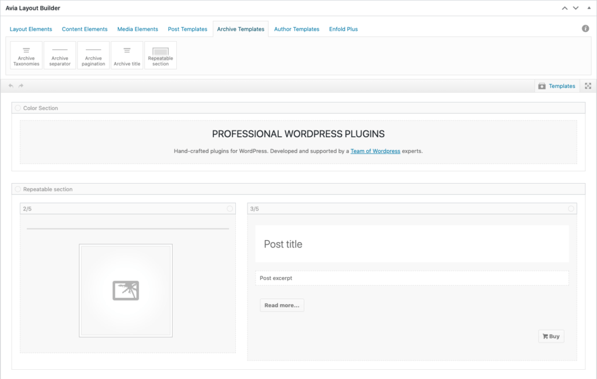Toggle fullscreen builder view icon

click(x=588, y=86)
